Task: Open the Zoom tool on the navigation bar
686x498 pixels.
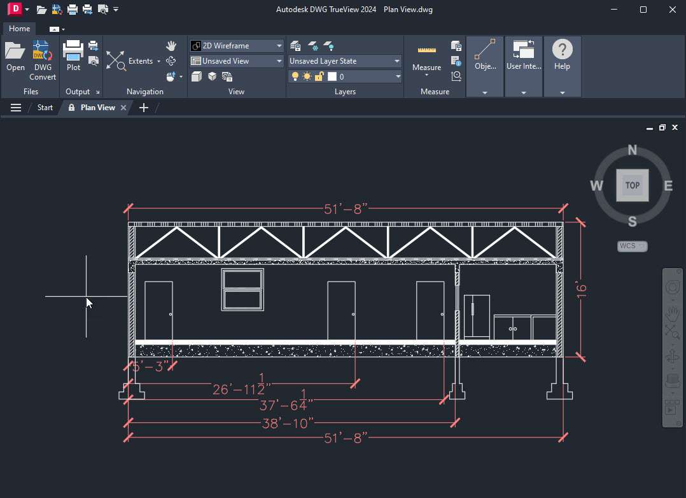Action: [x=672, y=331]
